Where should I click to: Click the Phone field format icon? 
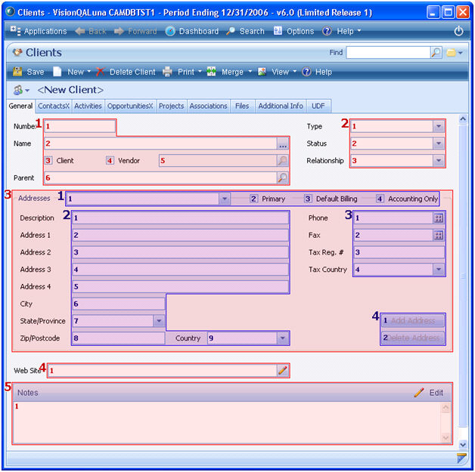[x=438, y=217]
